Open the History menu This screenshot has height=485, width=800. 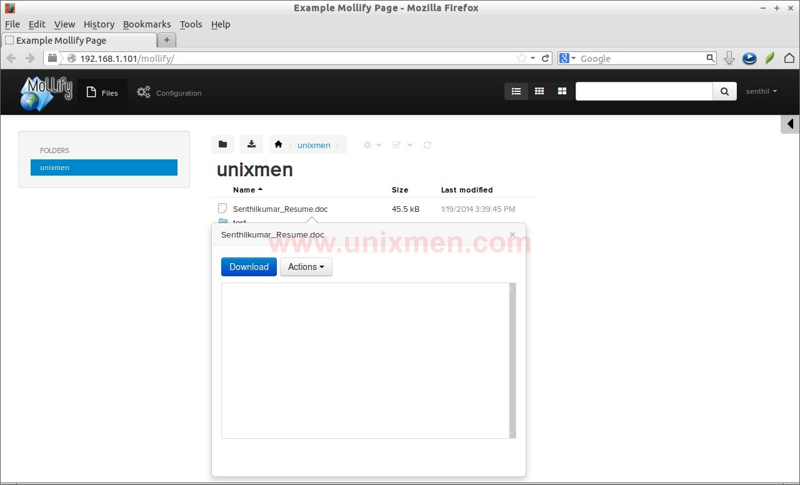[x=99, y=24]
